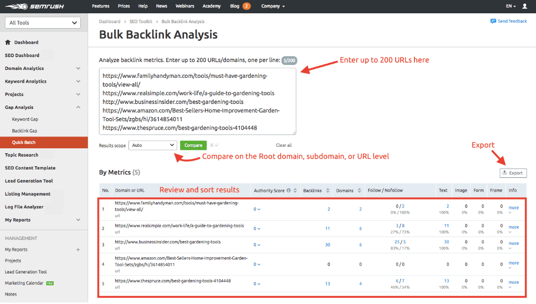This screenshot has height=304, width=536.
Task: Click the Dashboard home icon in sidebar
Action: click(7, 42)
